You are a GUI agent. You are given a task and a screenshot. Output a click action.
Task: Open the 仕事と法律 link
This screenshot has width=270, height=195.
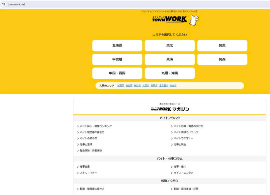point(86,144)
